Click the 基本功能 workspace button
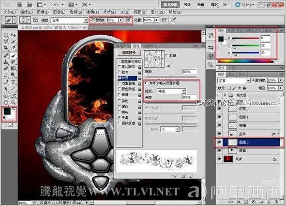 point(170,5)
